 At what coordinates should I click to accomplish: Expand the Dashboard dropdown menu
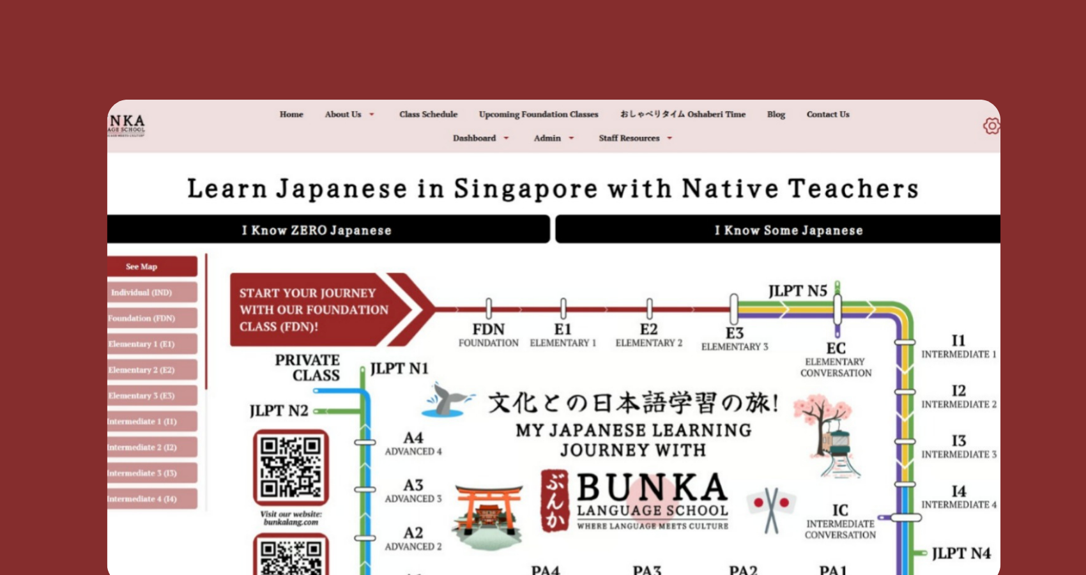(x=481, y=138)
